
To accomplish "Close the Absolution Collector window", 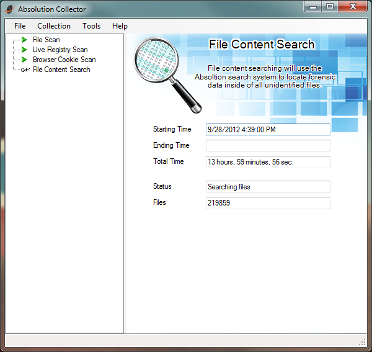I will [x=353, y=7].
